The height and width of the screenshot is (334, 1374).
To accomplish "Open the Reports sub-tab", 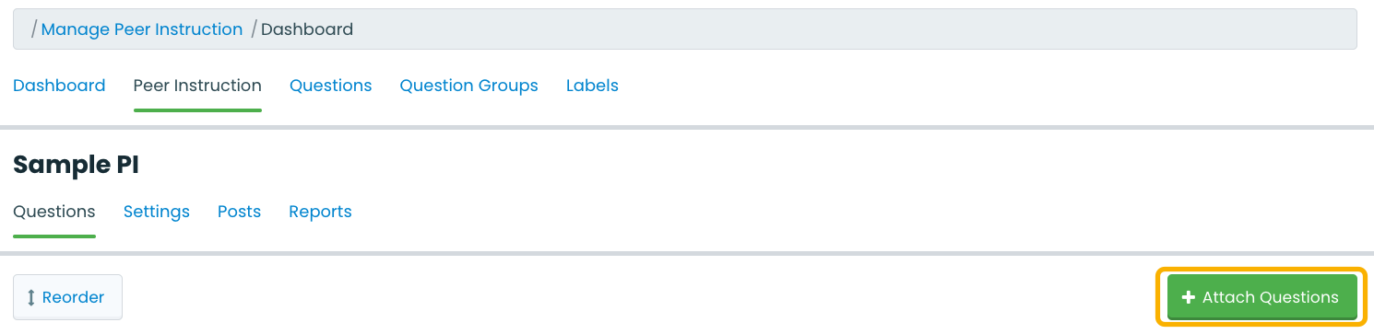I will [320, 212].
